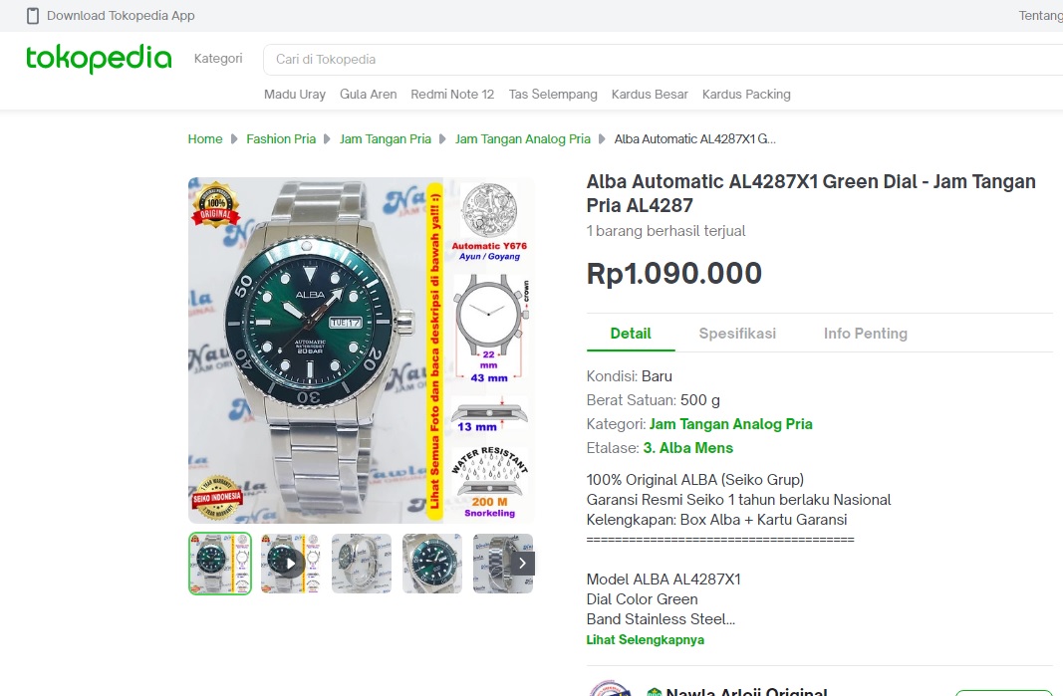Switch to the Spesifikasi tab
The width and height of the screenshot is (1063, 696).
737,334
